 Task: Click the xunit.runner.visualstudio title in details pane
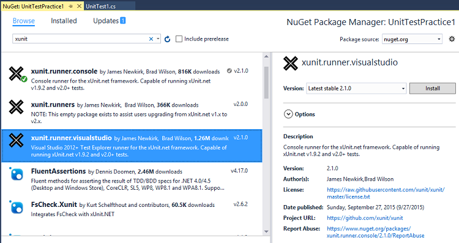point(349,62)
